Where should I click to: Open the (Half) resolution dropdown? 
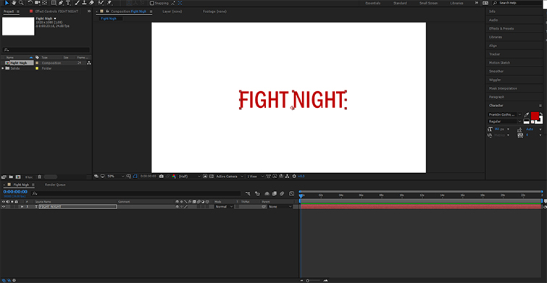[x=189, y=177]
